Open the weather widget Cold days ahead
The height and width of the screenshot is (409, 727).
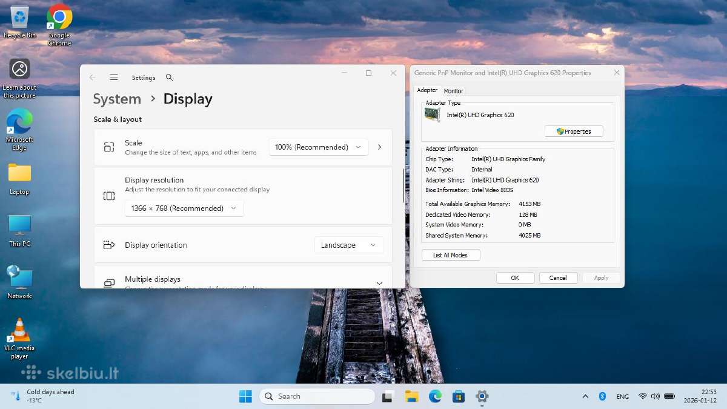coord(42,396)
